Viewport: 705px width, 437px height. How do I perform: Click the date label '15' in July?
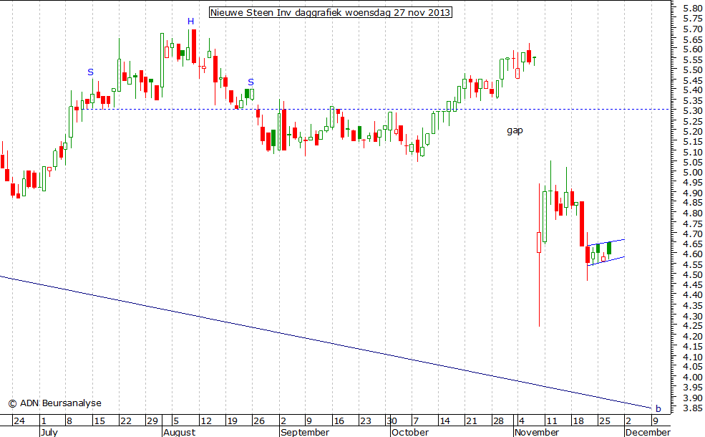pyautogui.click(x=99, y=421)
